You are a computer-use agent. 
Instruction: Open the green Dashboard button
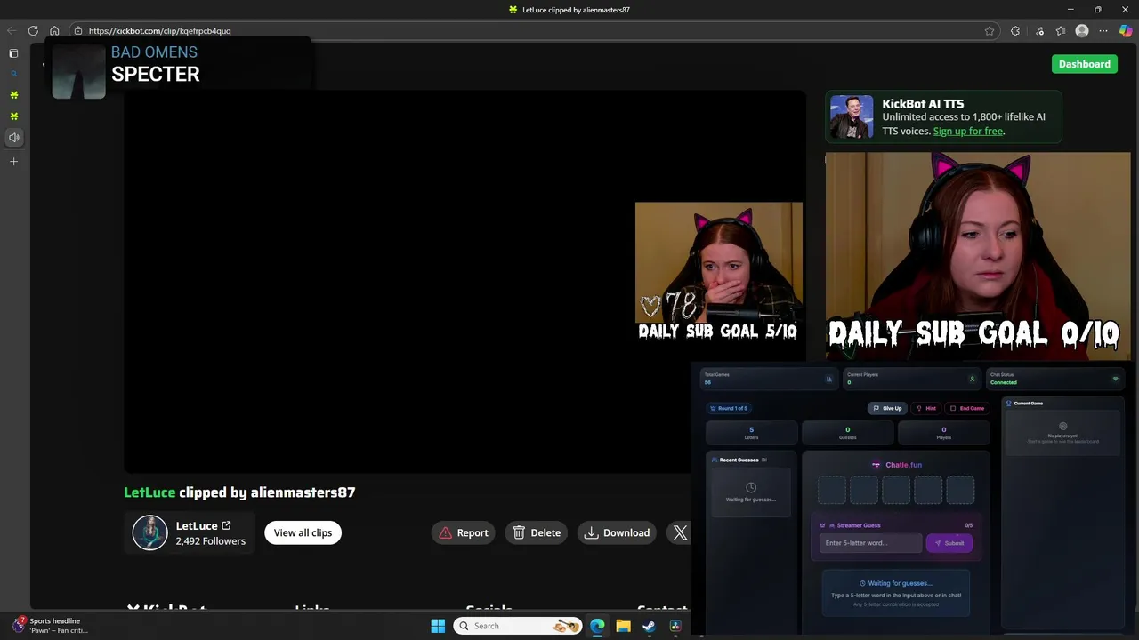point(1084,64)
